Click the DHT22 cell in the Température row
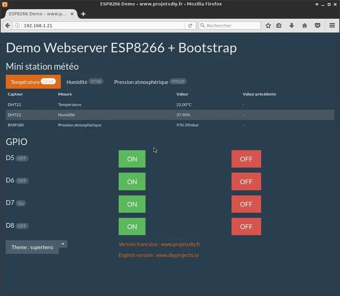This screenshot has height=296, width=340. 14,104
